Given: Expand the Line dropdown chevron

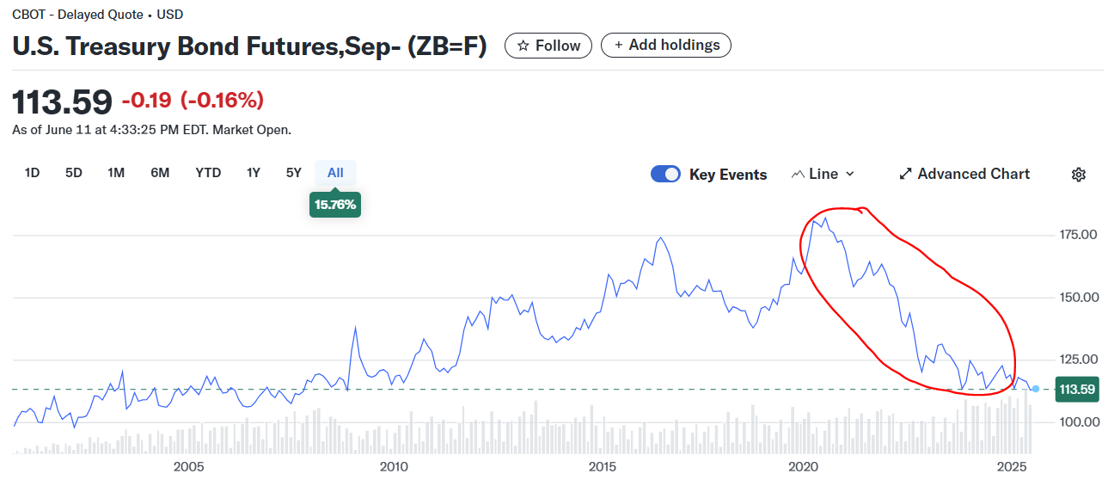Looking at the screenshot, I should click(x=850, y=175).
